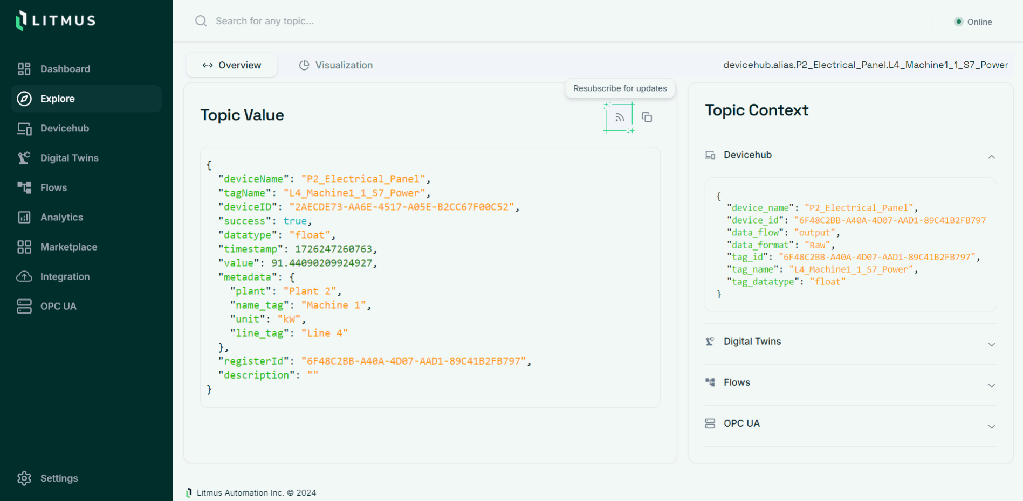
Task: Expand the Digital Twins context section
Action: (x=992, y=344)
